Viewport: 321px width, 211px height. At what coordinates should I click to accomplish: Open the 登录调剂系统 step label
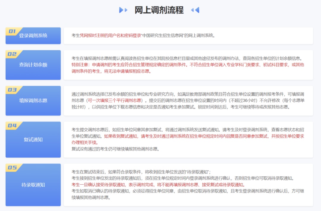(33, 36)
